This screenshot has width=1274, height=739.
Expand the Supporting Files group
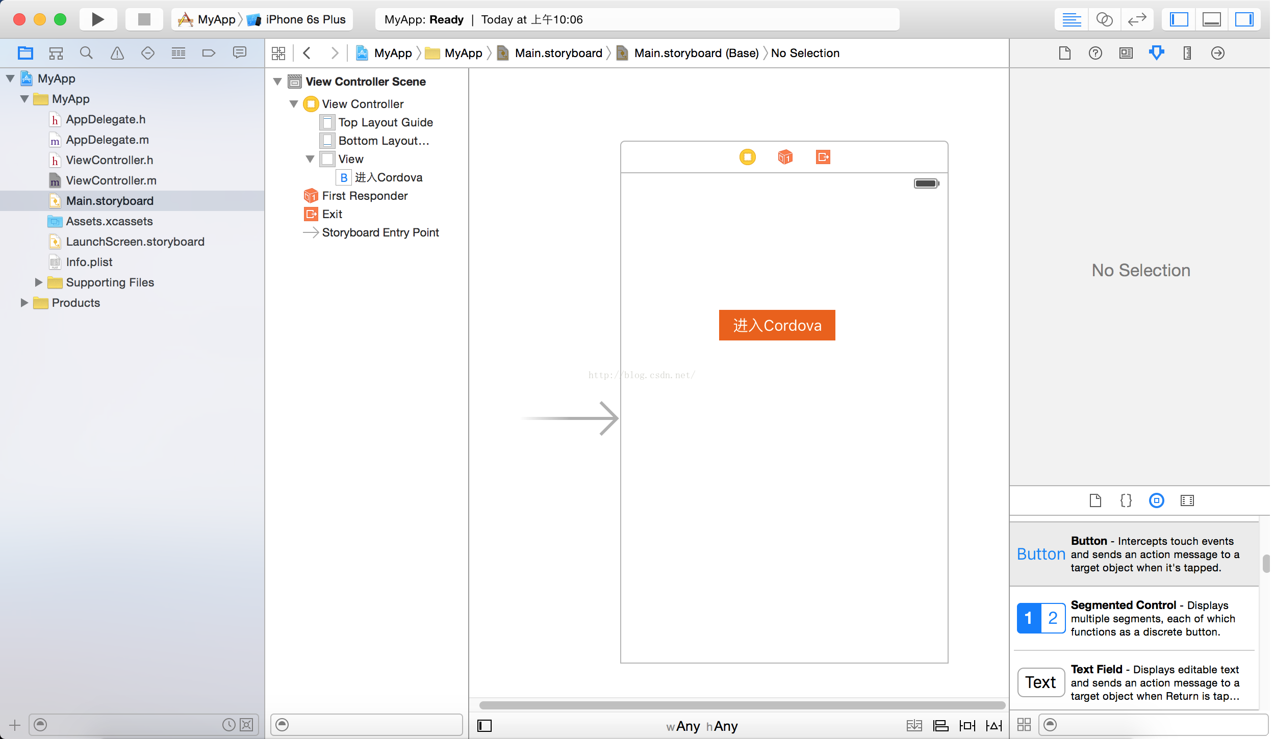pos(38,282)
